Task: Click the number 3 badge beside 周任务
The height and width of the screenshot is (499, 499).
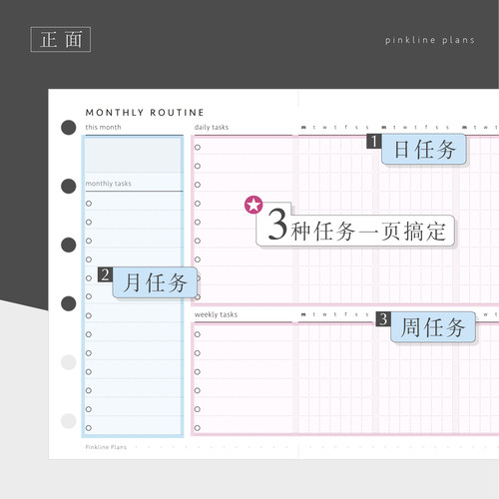Action: coord(383,319)
